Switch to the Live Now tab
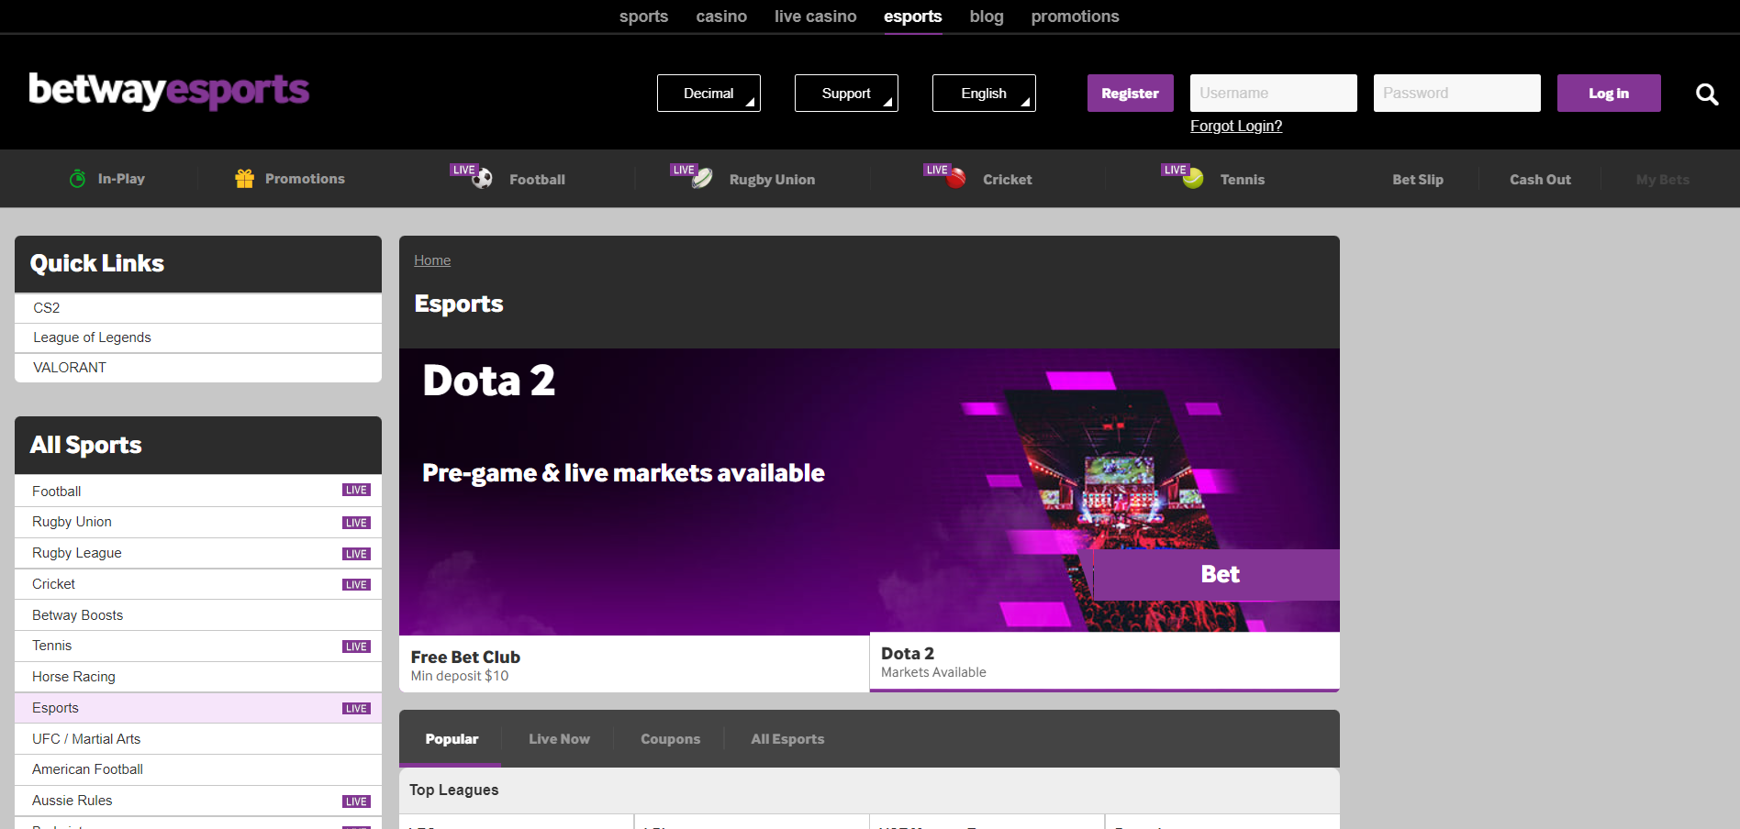 [559, 739]
